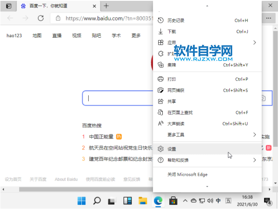278x209 pixels.
Task: Open History from the Edge menu
Action: [x=207, y=20]
